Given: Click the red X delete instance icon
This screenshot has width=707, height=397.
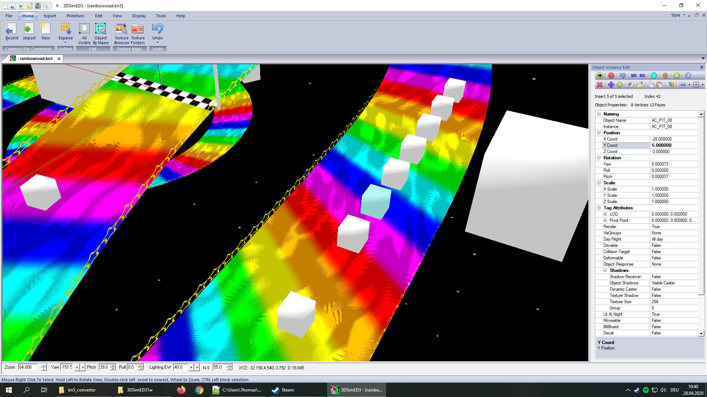Looking at the screenshot, I should (x=600, y=85).
